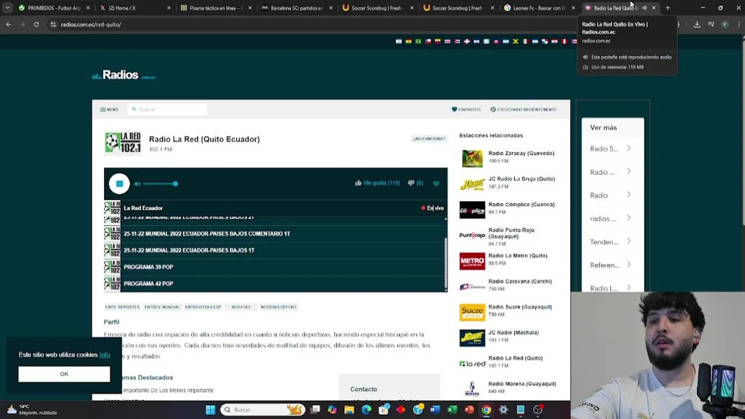Reload the radios.com.ec page
This screenshot has width=745, height=419.
[36, 24]
